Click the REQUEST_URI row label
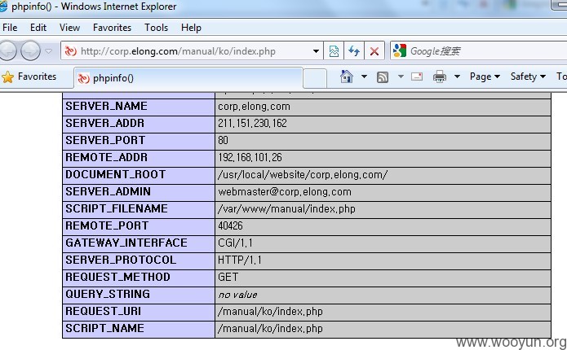The width and height of the screenshot is (567, 350). 104,311
